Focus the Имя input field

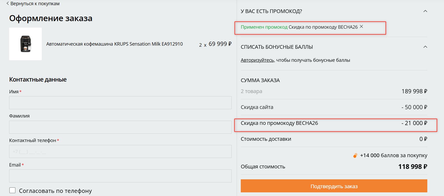(120, 103)
